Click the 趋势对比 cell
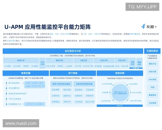This screenshot has height=130, width=162. [x=67, y=96]
